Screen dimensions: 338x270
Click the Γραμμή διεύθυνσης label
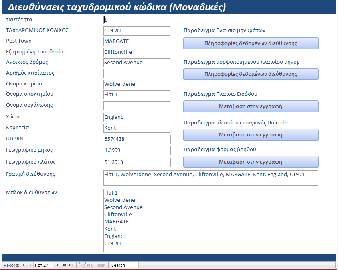[x=30, y=174]
